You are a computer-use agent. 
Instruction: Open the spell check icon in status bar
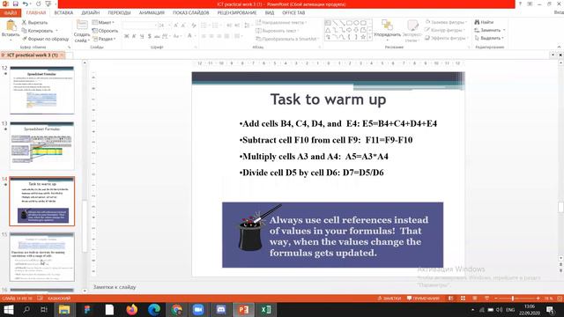click(x=41, y=299)
